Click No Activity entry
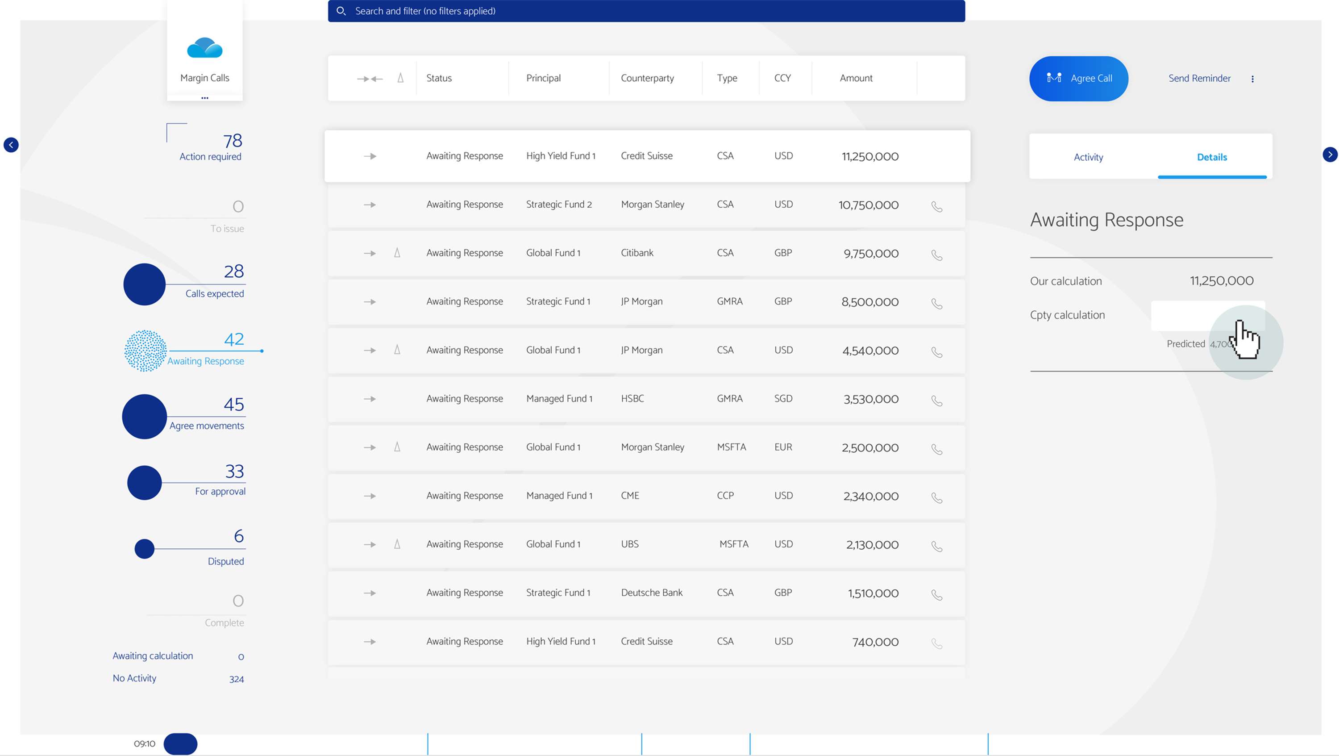 pos(178,679)
